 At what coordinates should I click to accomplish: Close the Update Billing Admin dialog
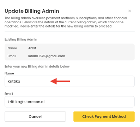point(129,11)
